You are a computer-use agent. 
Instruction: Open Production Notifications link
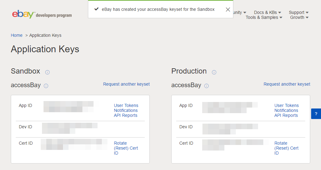(x=286, y=110)
